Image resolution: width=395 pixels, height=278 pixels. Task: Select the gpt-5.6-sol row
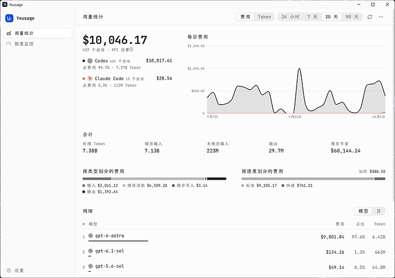(234, 267)
